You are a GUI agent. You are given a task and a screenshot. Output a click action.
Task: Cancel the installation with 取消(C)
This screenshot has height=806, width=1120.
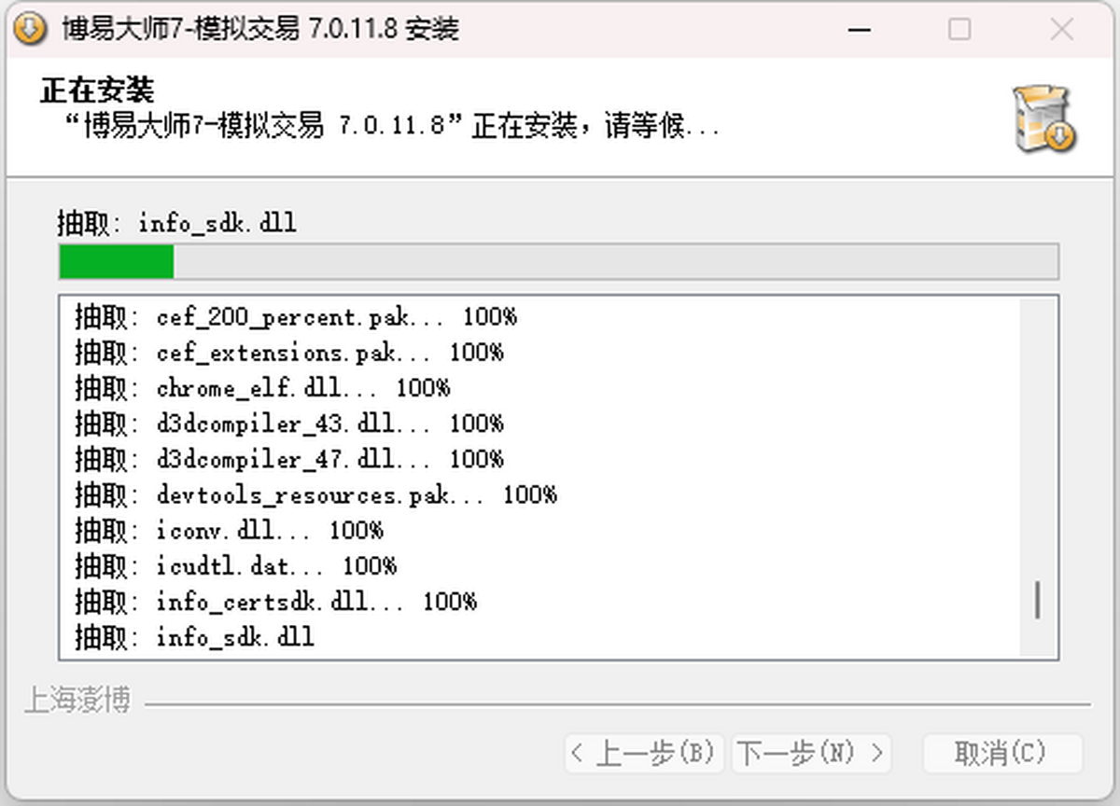point(1001,753)
